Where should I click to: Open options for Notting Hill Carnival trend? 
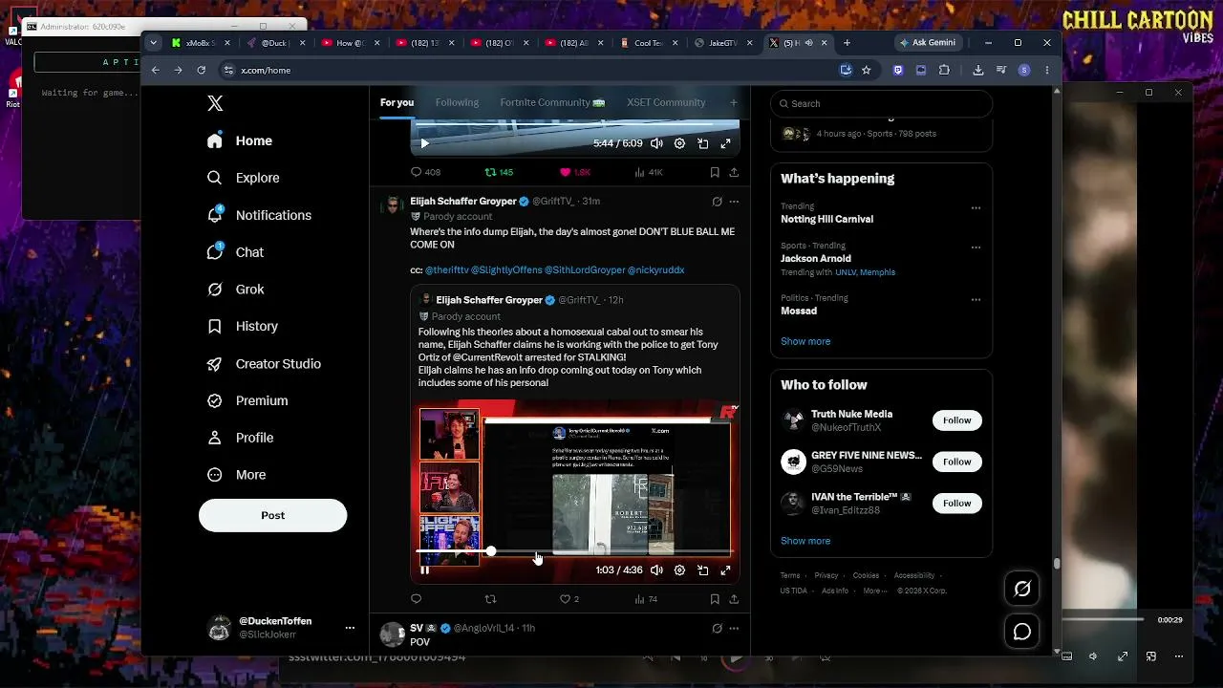click(976, 207)
